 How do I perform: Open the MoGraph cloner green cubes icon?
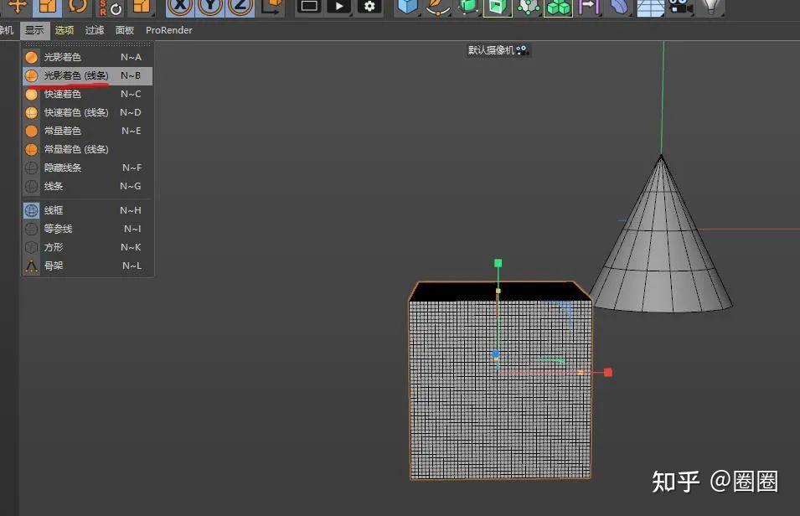(x=558, y=8)
